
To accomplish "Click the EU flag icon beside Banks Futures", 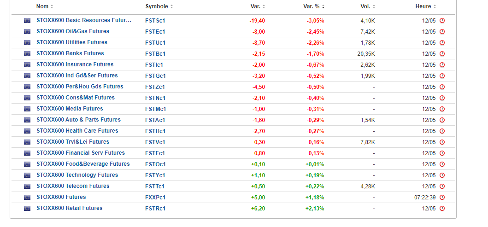I will pyautogui.click(x=27, y=54).
